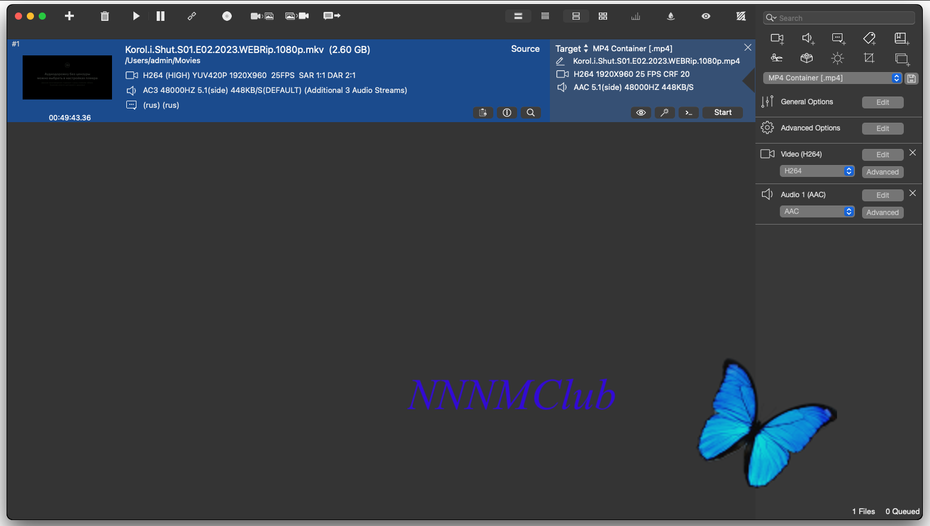Click the target AAC 5.1(side) audio line
930x526 pixels.
coord(633,88)
